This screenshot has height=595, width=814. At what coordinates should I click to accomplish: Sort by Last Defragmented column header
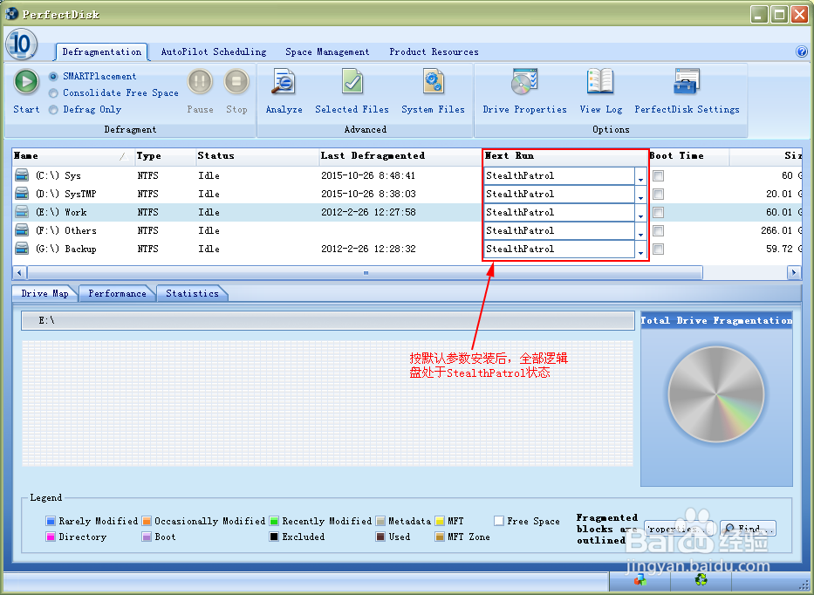click(400, 156)
